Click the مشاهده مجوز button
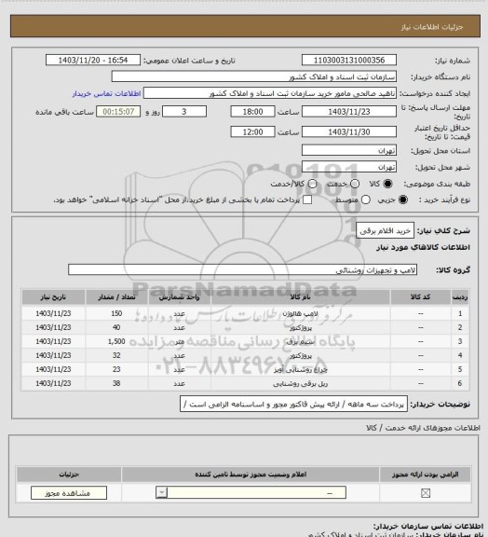The height and width of the screenshot is (537, 488). coord(69,493)
